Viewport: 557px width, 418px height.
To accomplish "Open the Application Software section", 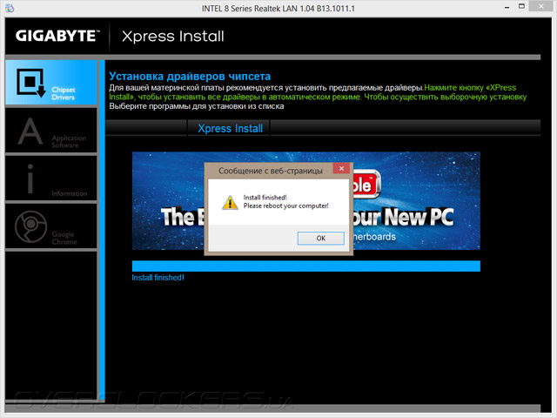I will tap(51, 131).
